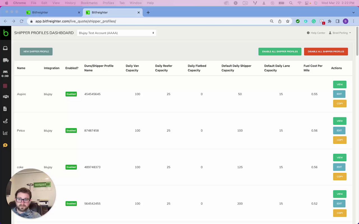Open the History menu
Screen dimensions: 359x224
70,3
